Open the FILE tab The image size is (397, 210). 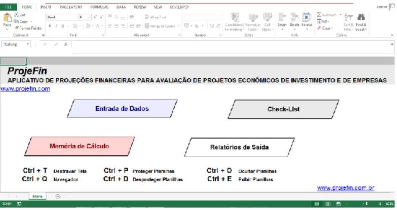8,7
